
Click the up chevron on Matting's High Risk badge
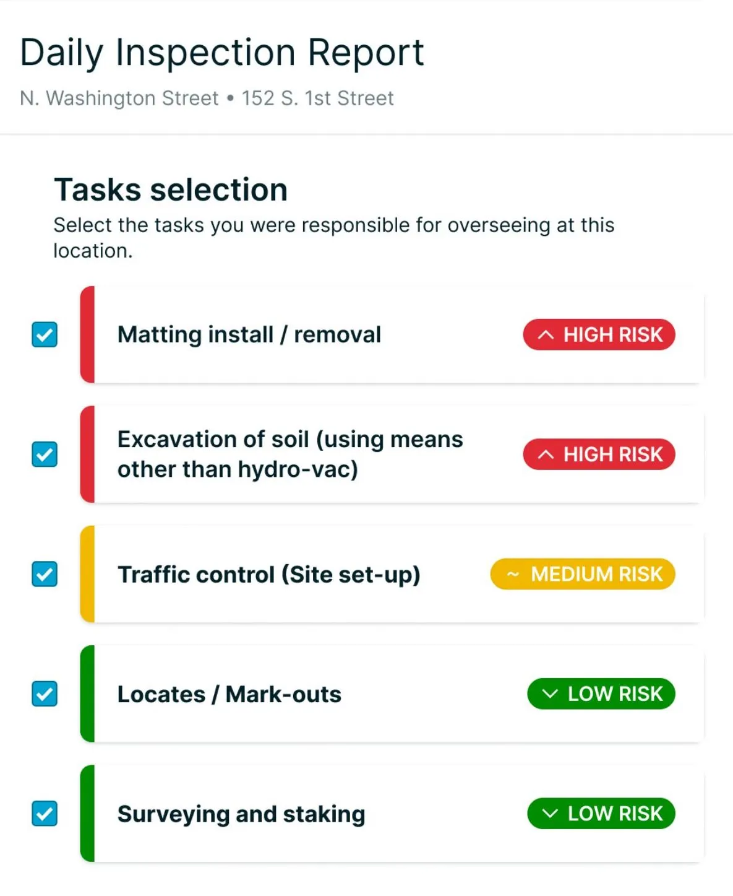[x=546, y=335]
